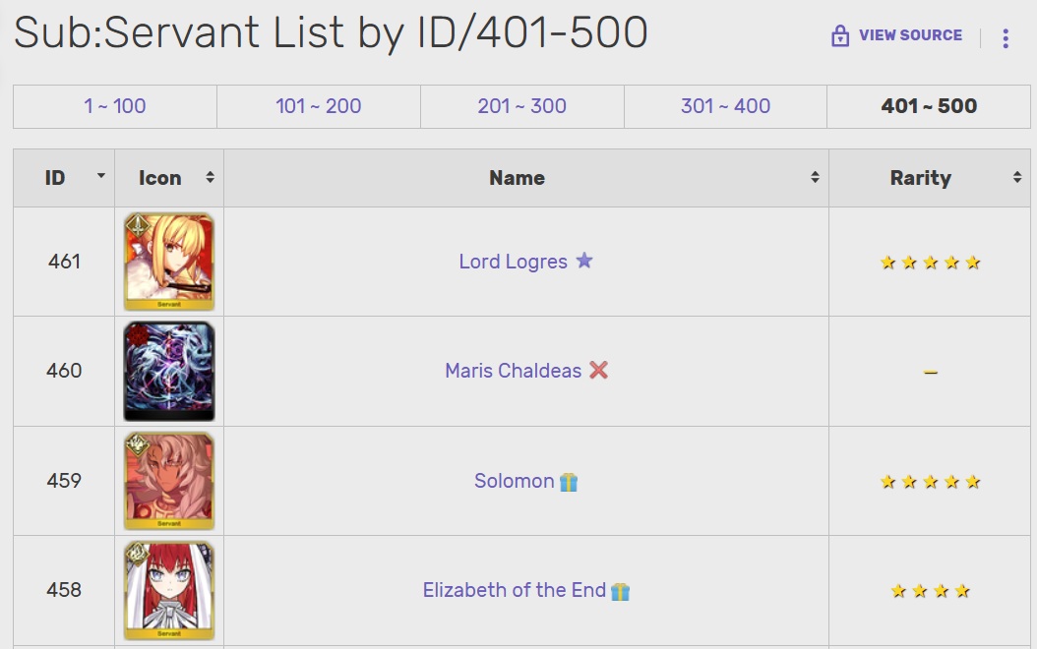Click the red X icon beside Maris Chaldeas

pyautogui.click(x=598, y=370)
